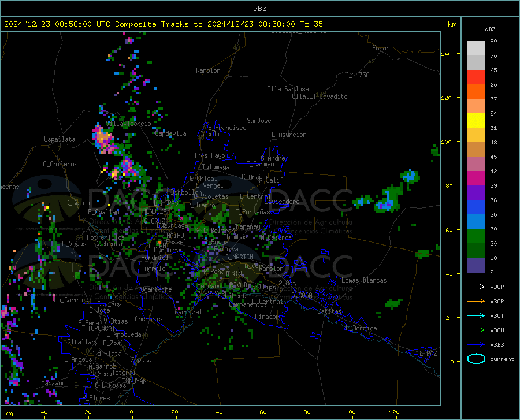Click the Carrizal label
Viewport: 520px width, 420px height.
[x=188, y=313]
